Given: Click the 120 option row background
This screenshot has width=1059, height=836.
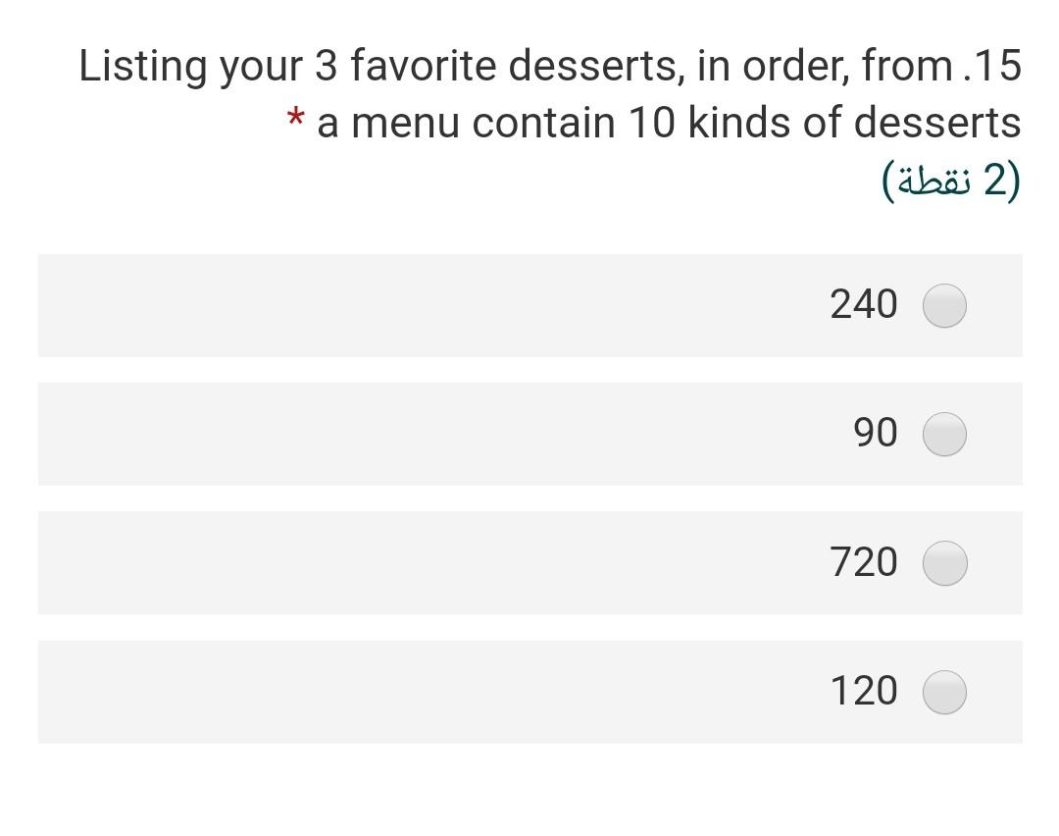Looking at the screenshot, I should (x=530, y=692).
